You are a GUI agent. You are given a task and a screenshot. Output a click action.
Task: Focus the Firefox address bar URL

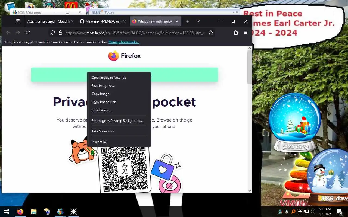pos(135,33)
